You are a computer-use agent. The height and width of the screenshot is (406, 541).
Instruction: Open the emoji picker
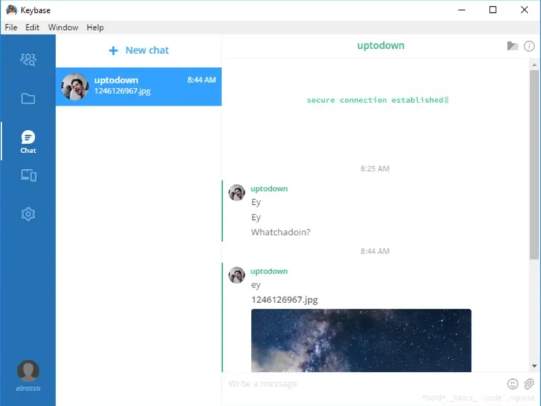click(513, 384)
